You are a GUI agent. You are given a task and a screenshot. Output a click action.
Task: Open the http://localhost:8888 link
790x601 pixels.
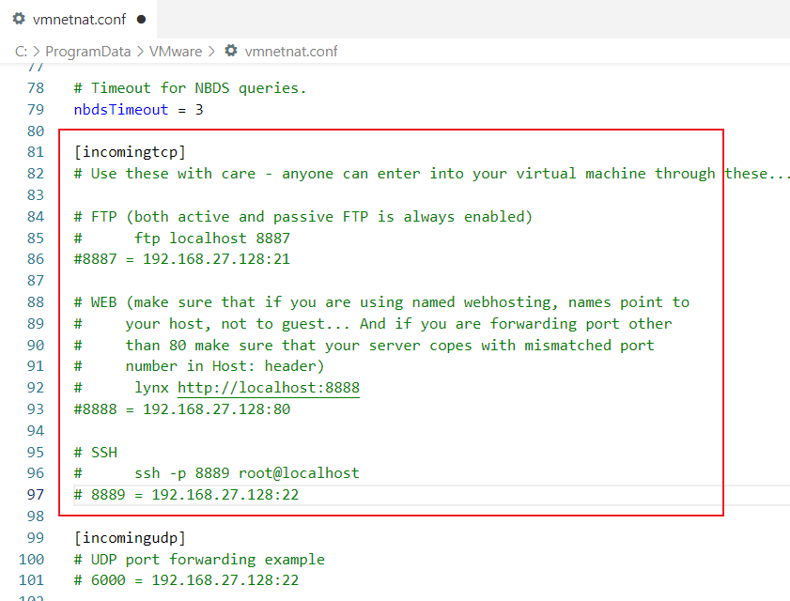pyautogui.click(x=268, y=387)
